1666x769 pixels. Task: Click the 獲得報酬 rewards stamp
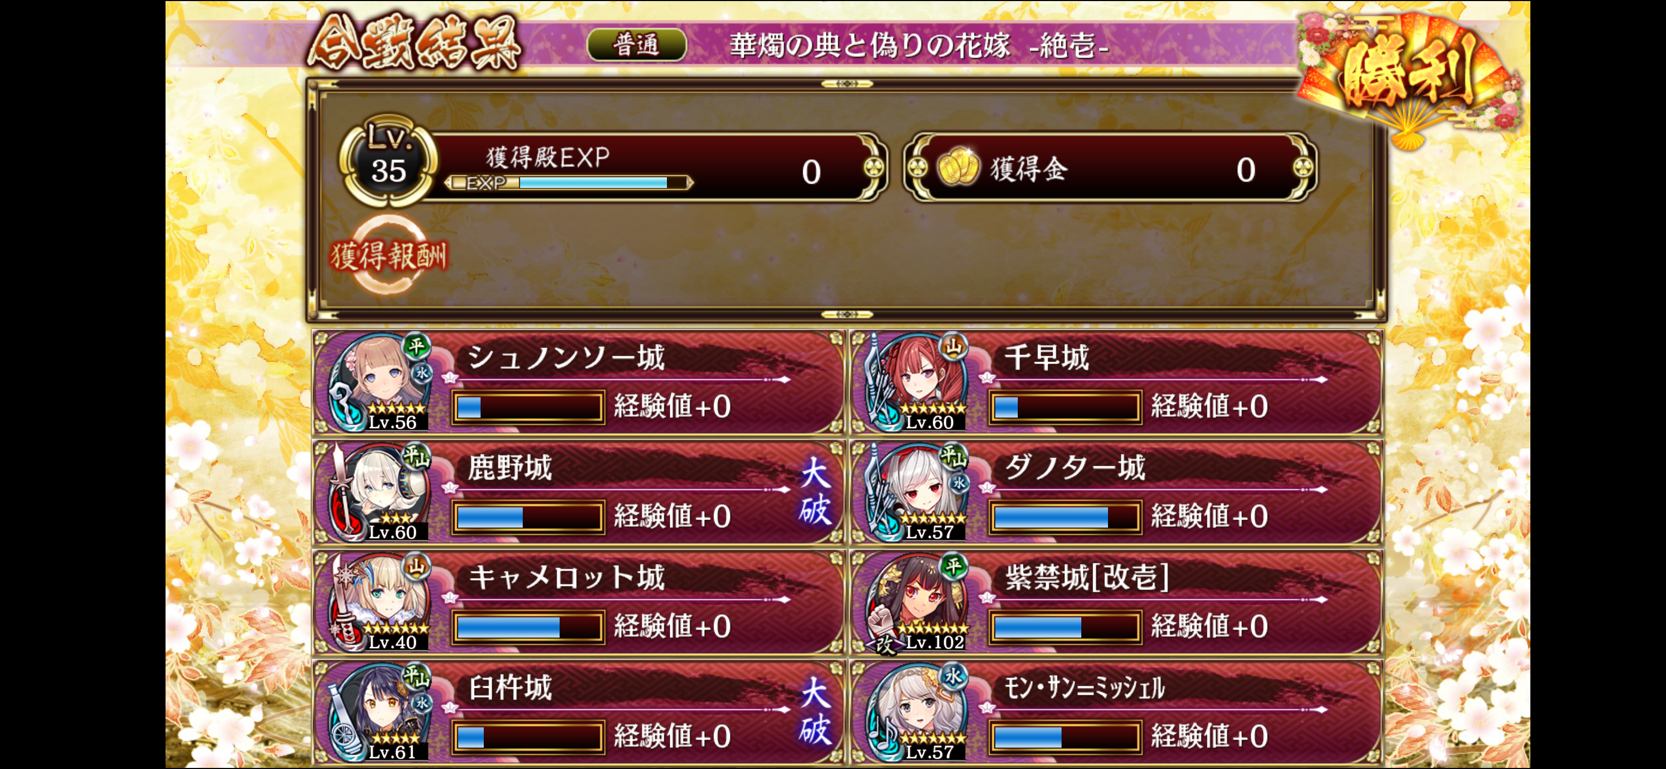click(388, 255)
